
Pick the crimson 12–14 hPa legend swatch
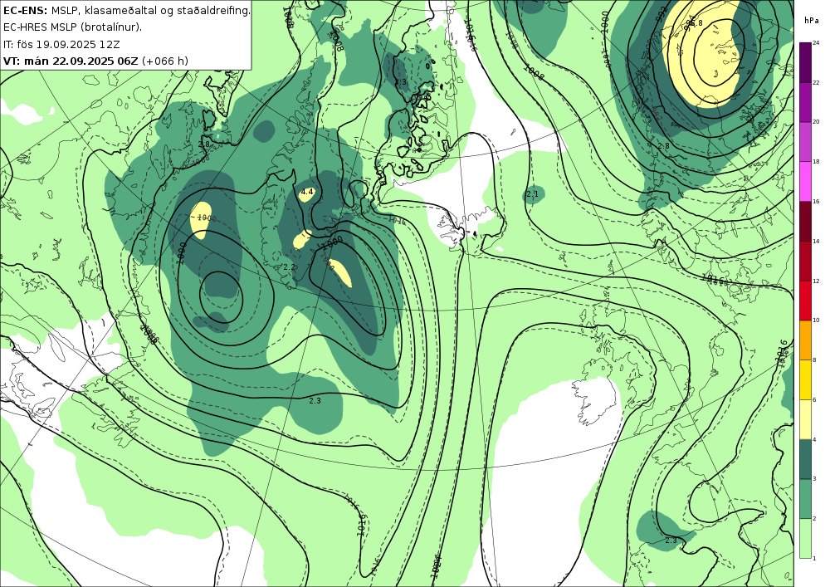[806, 261]
